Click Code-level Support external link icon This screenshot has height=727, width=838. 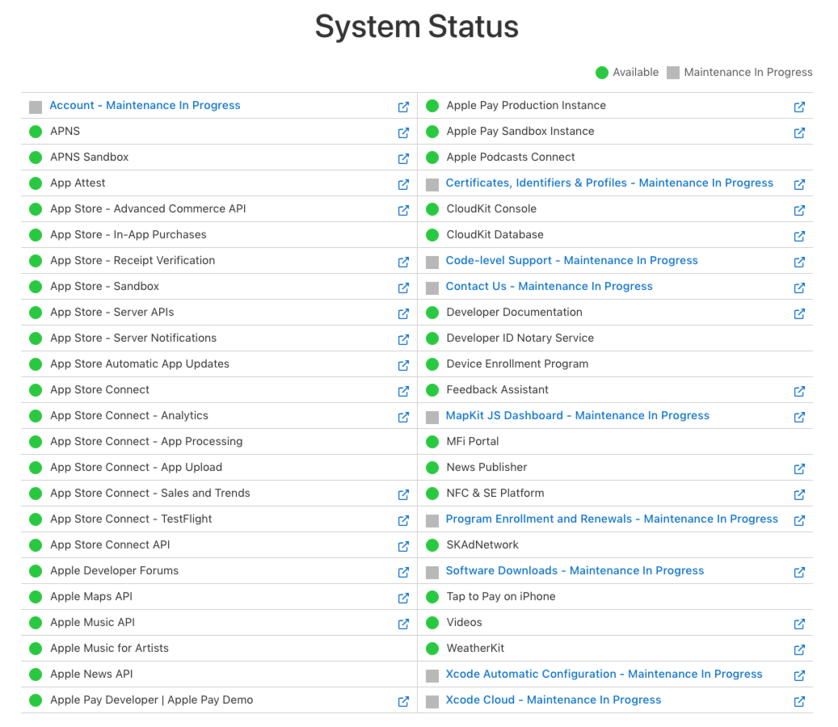pyautogui.click(x=799, y=262)
